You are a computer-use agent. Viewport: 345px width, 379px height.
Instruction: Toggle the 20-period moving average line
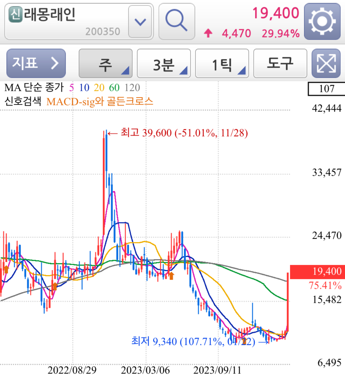click(x=99, y=87)
